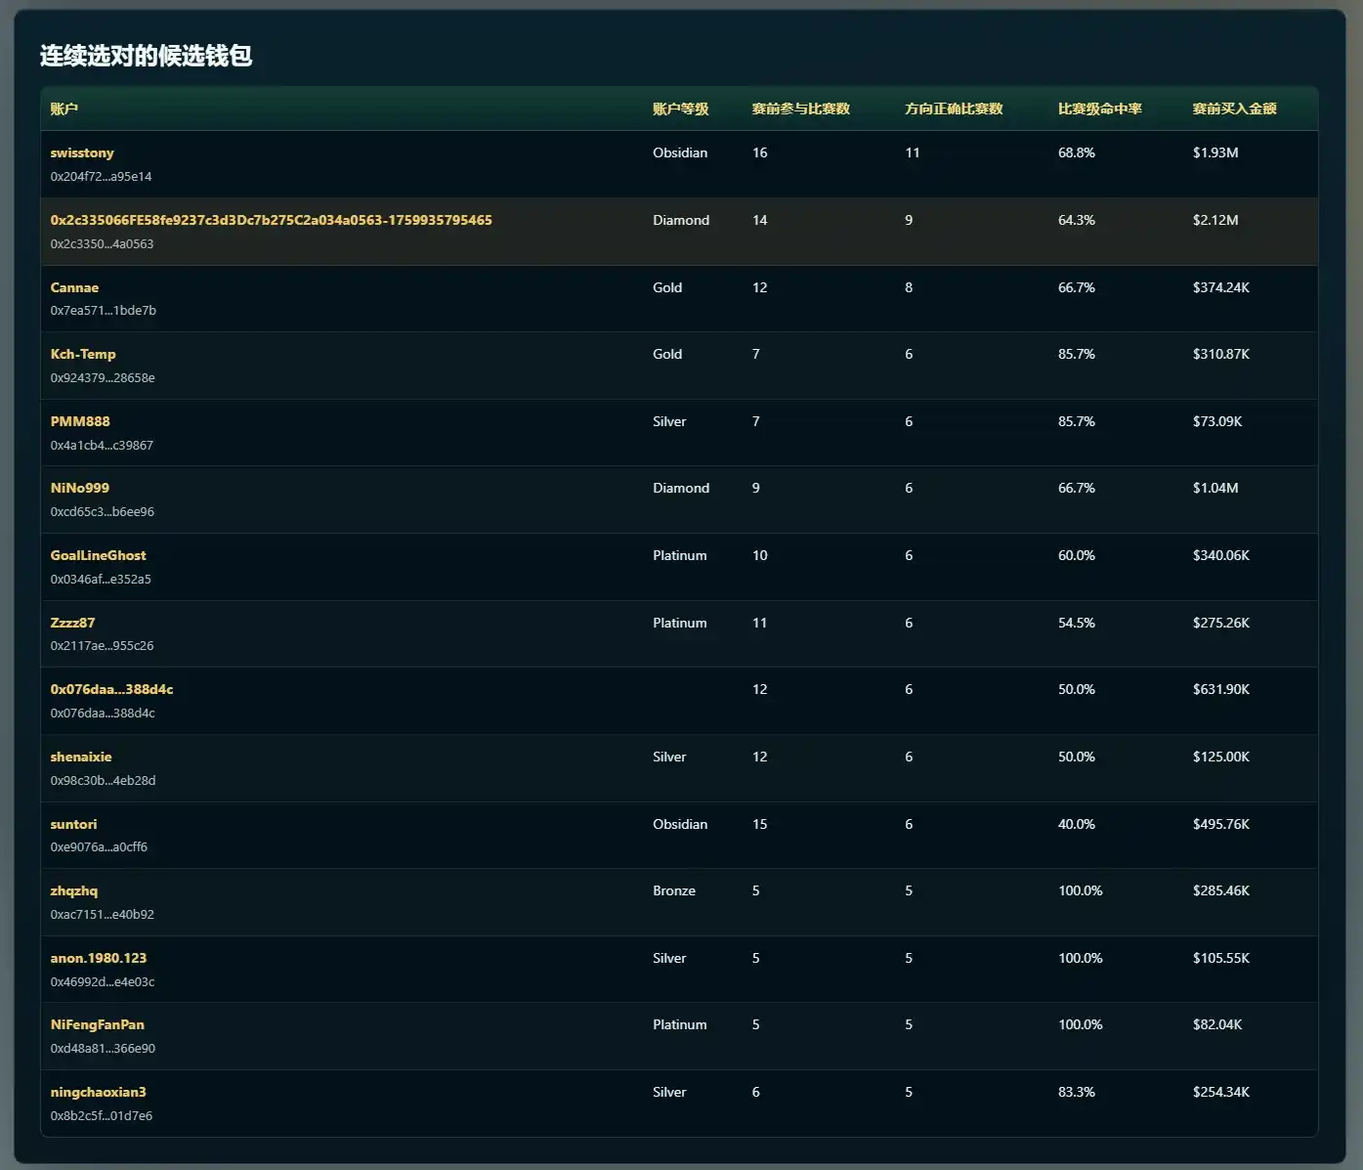Image resolution: width=1363 pixels, height=1170 pixels.
Task: Click ningchaoxian3's $254.34K amount
Action: click(1221, 1092)
